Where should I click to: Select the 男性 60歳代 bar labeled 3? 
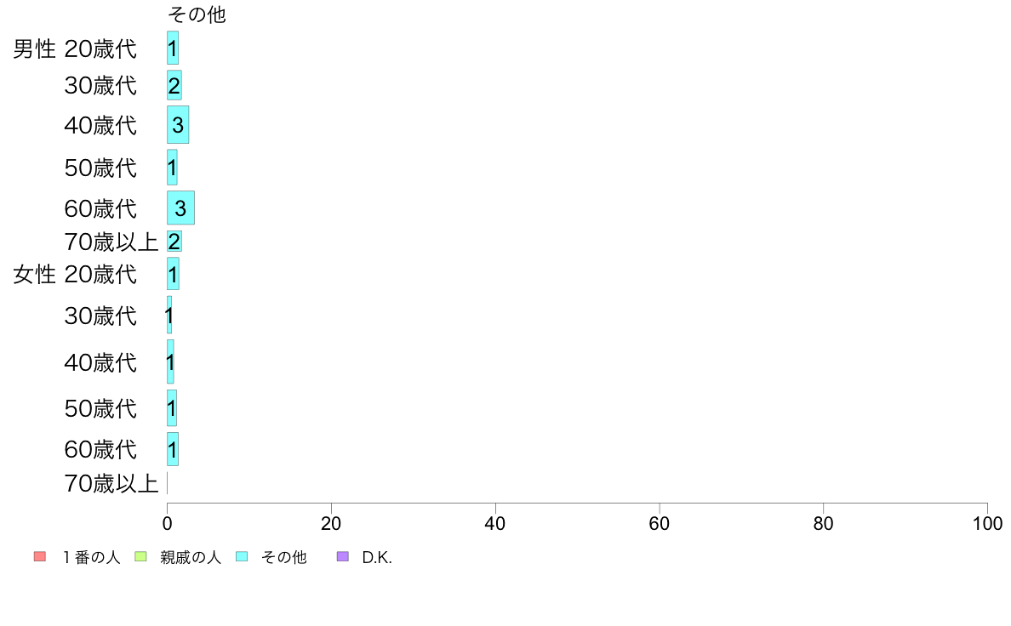180,208
